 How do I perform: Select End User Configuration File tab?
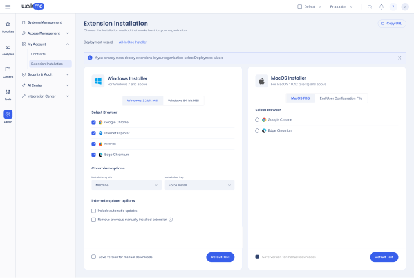click(x=341, y=98)
